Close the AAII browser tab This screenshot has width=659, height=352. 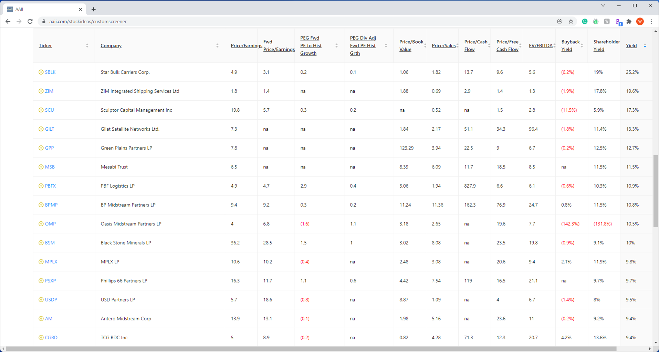pyautogui.click(x=80, y=9)
